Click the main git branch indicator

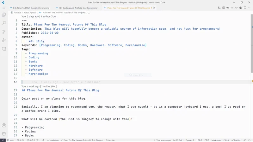[x=10, y=140]
